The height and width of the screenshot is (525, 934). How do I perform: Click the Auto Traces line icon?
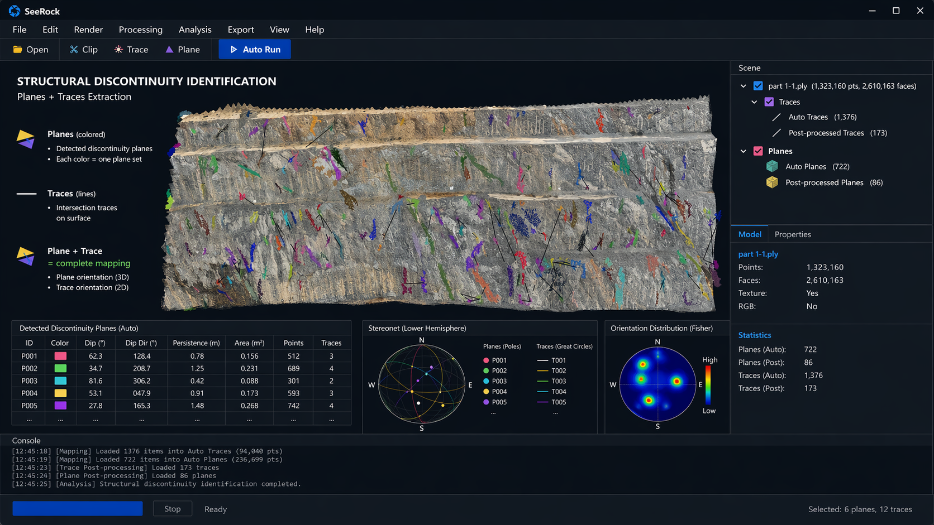coord(776,117)
